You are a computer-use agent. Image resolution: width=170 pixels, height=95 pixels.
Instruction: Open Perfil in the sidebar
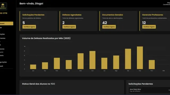coord(2,66)
